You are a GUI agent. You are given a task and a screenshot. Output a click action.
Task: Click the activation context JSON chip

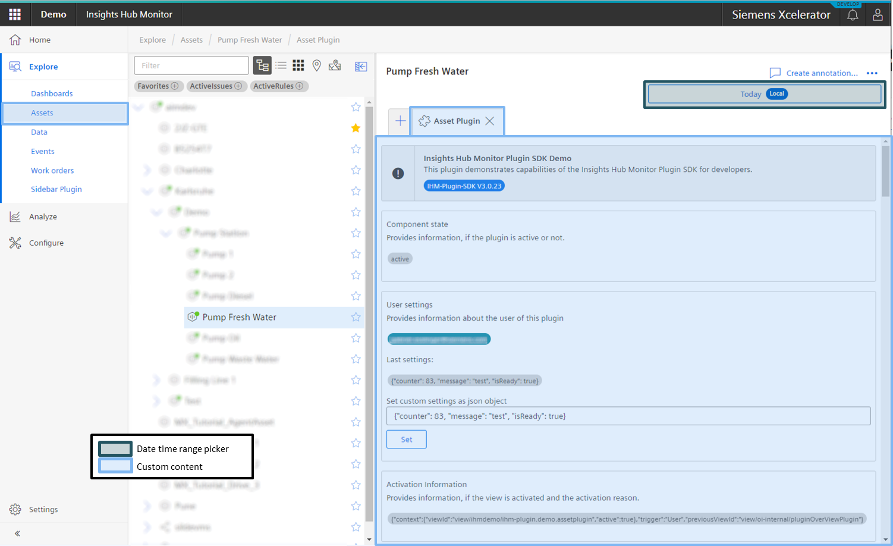click(x=627, y=519)
